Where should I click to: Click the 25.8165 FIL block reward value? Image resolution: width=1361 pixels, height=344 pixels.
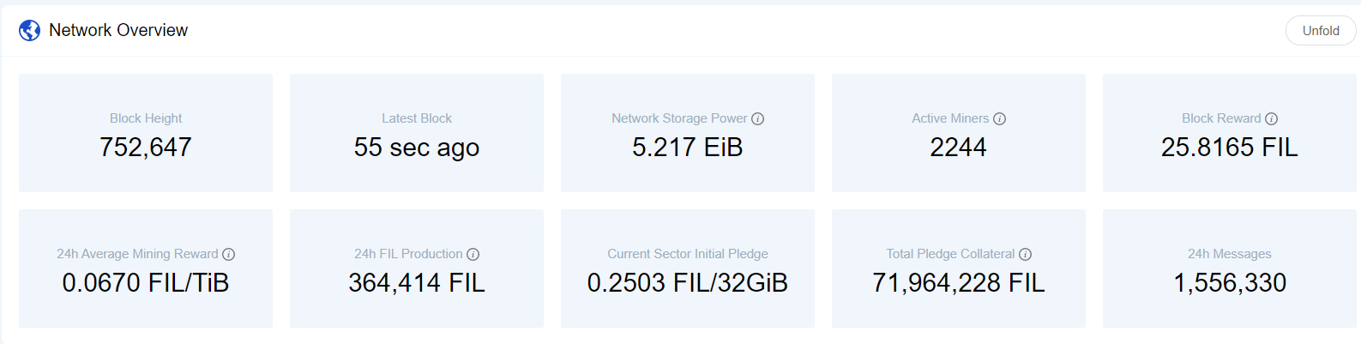pyautogui.click(x=1230, y=148)
